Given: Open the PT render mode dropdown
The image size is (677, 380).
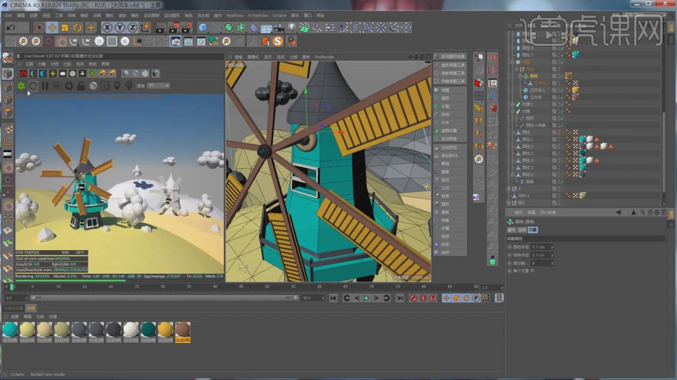Looking at the screenshot, I should [159, 85].
